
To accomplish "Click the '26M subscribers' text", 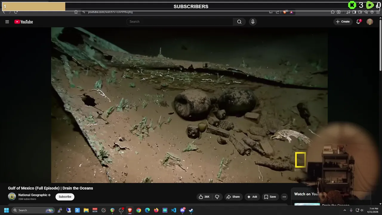I will point(27,199).
